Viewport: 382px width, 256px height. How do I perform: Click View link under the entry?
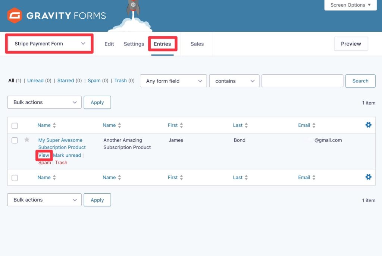pos(44,155)
